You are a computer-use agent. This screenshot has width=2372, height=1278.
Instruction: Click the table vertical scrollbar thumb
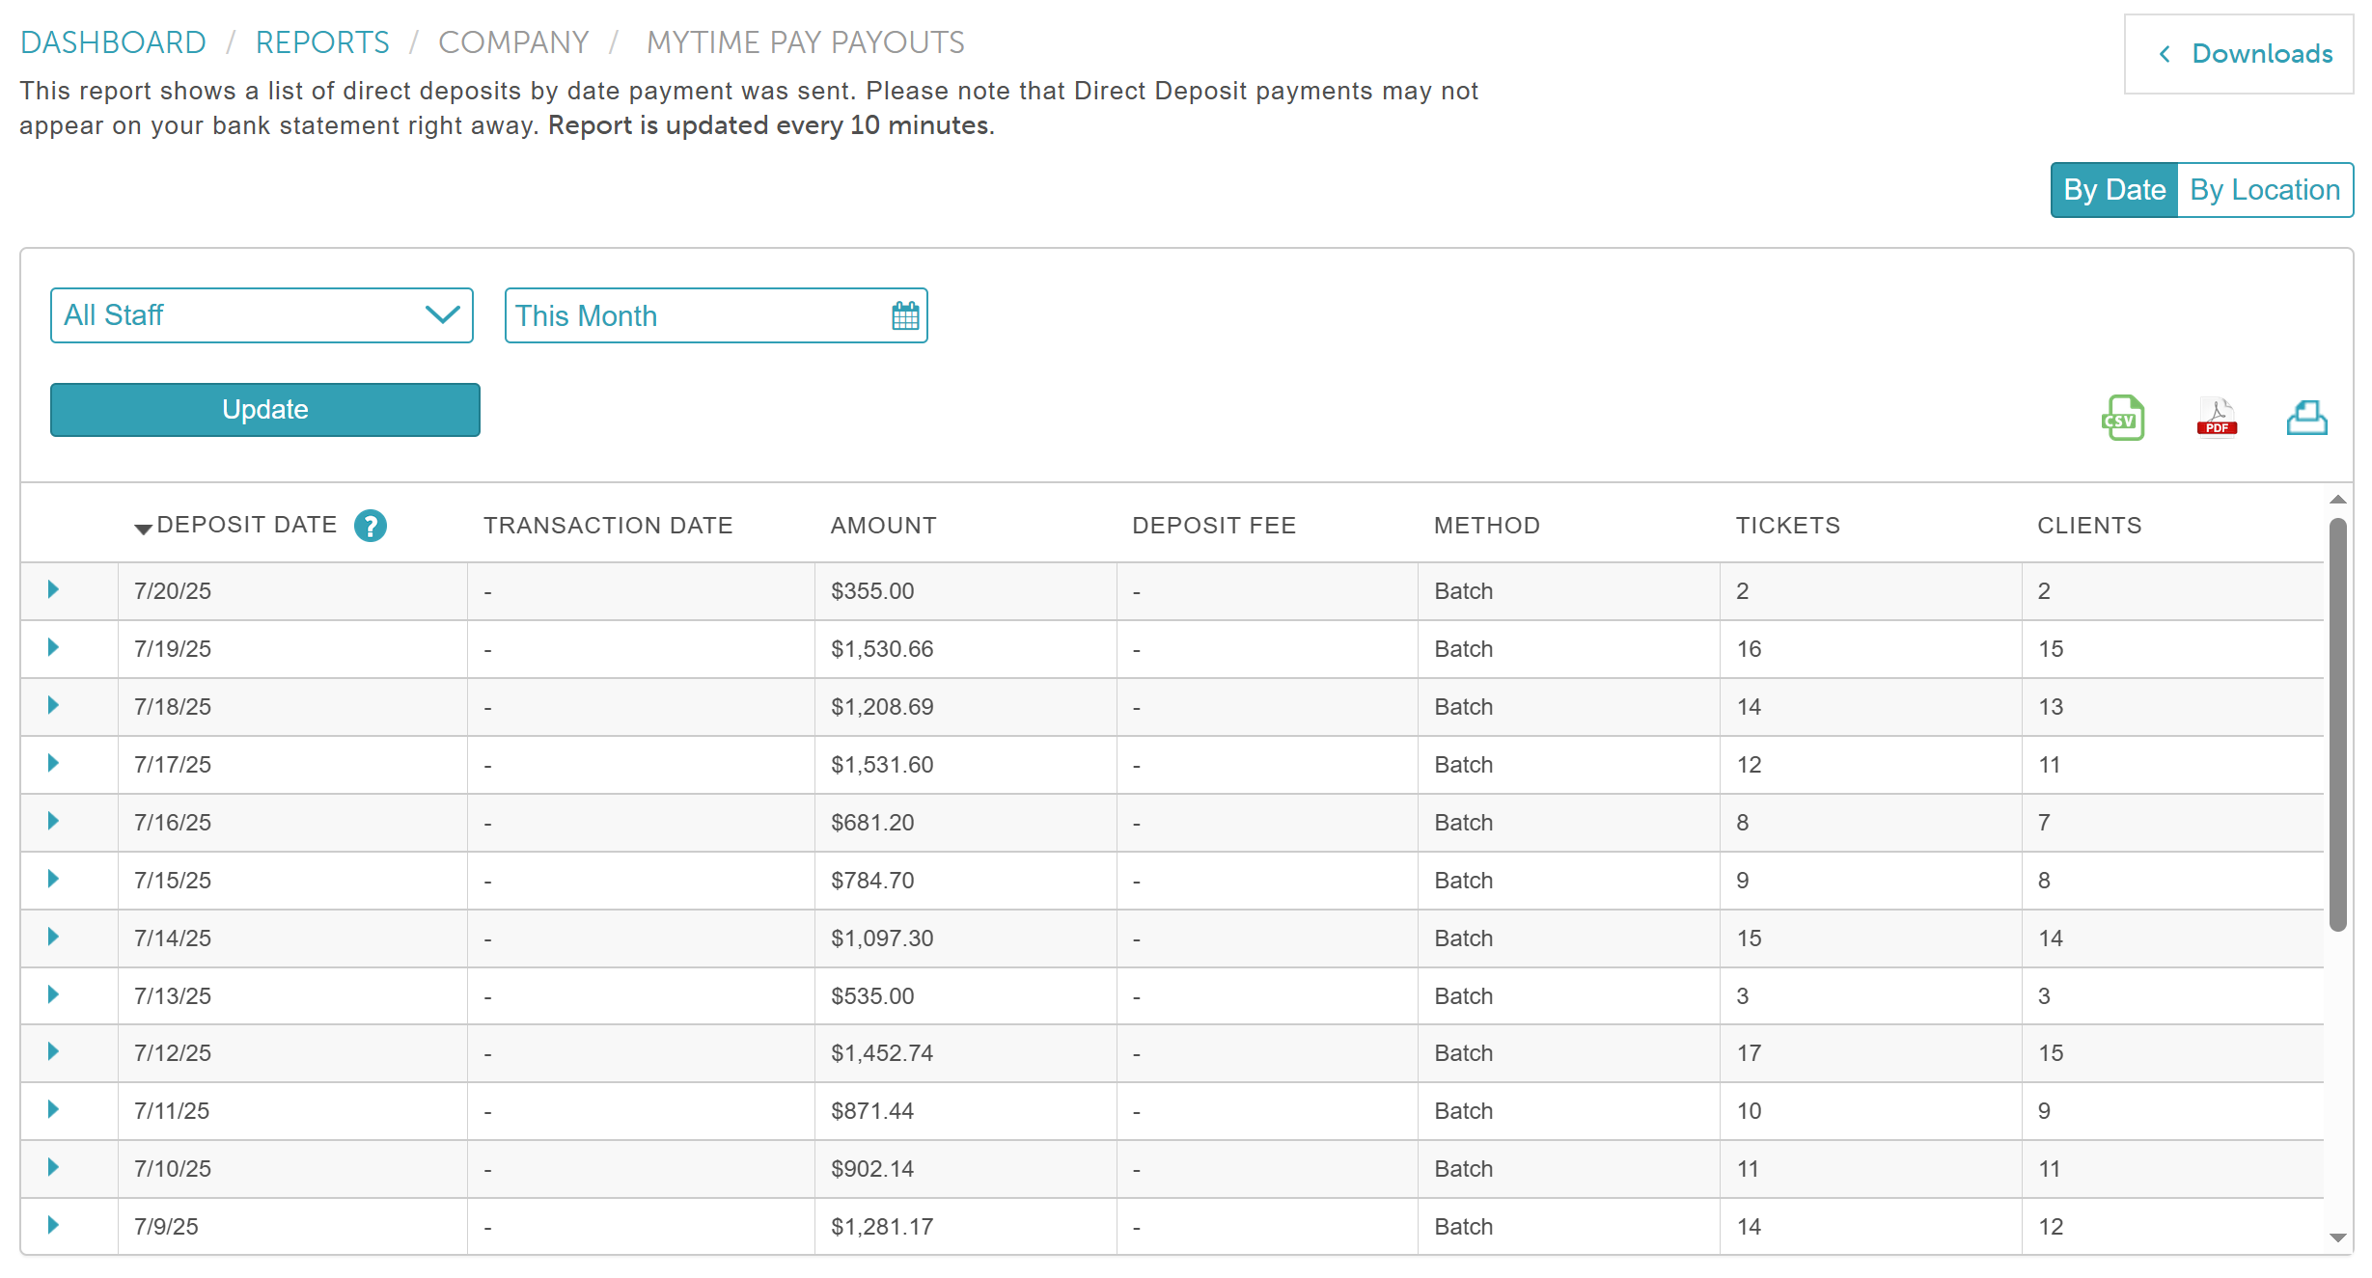2337,723
